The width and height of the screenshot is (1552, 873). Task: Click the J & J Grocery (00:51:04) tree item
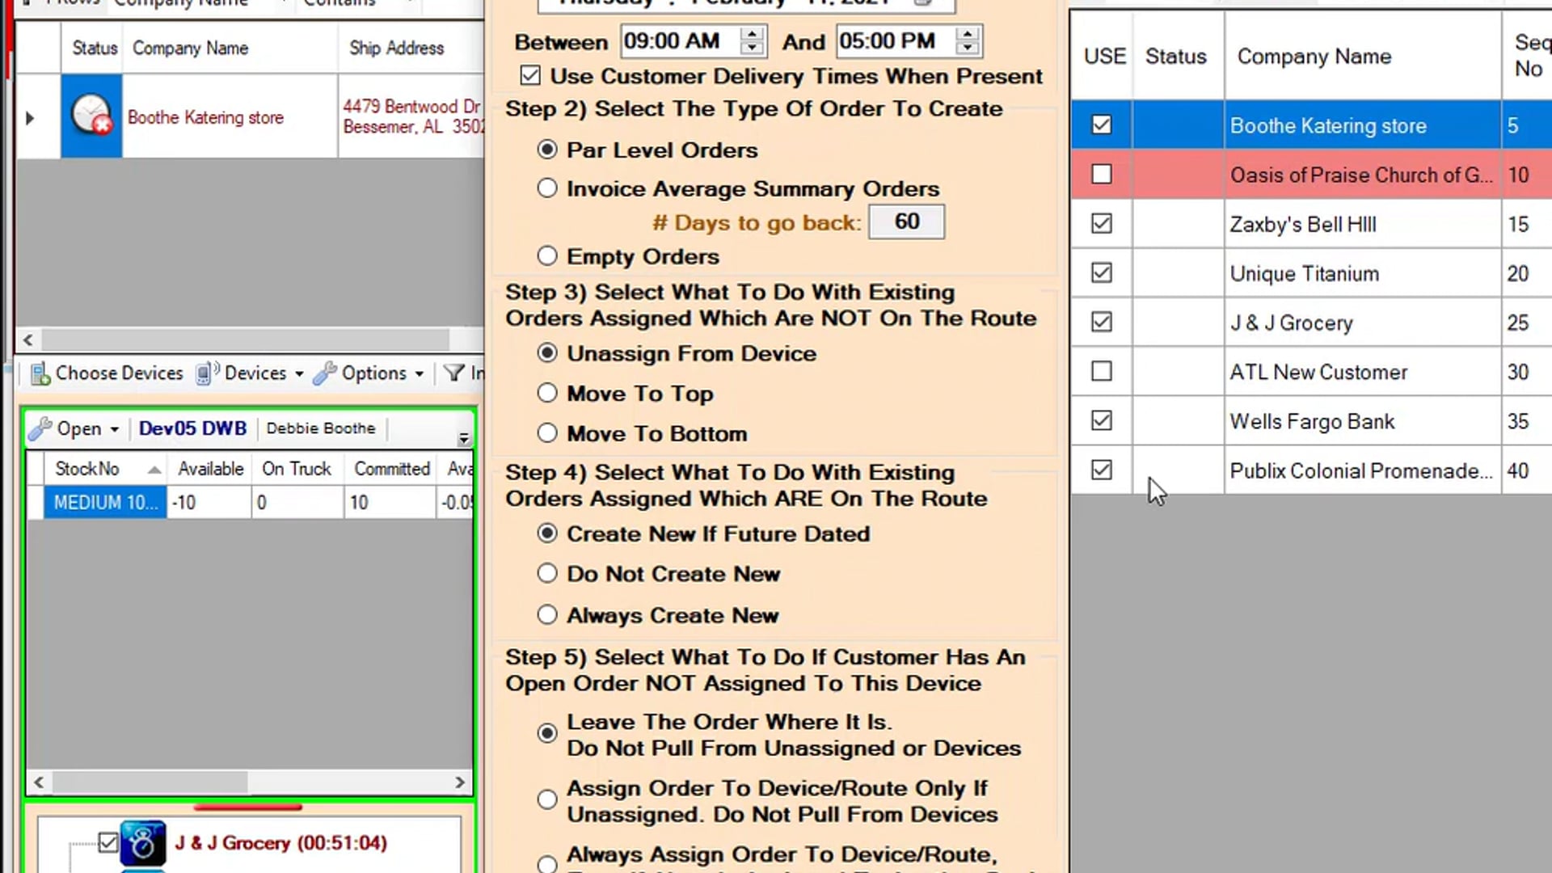point(280,843)
